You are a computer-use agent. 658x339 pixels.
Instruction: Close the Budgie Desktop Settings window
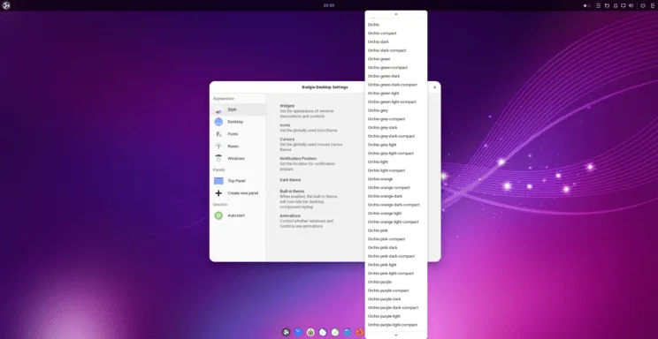click(x=434, y=87)
